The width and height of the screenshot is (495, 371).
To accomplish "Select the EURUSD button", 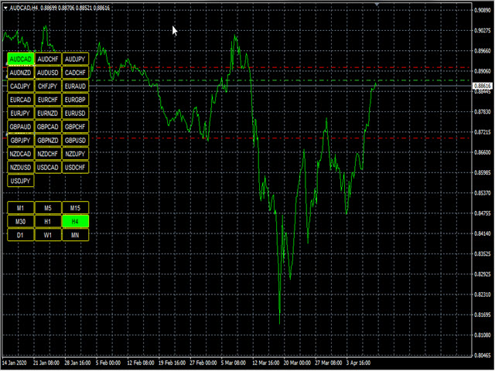I will tap(76, 114).
